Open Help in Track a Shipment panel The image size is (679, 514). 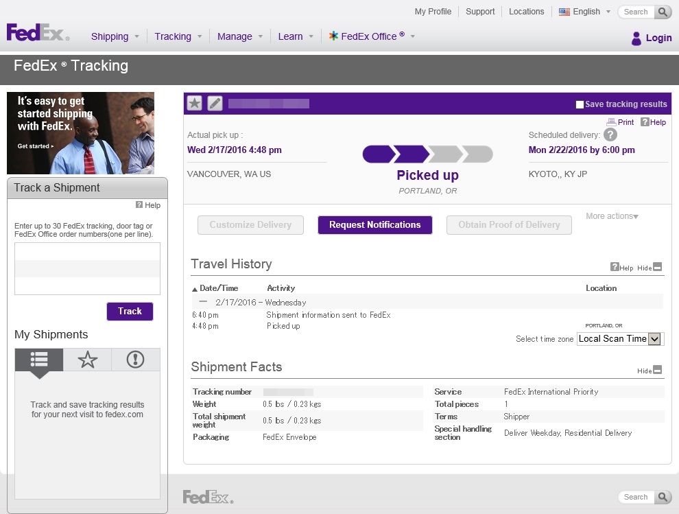coord(148,205)
